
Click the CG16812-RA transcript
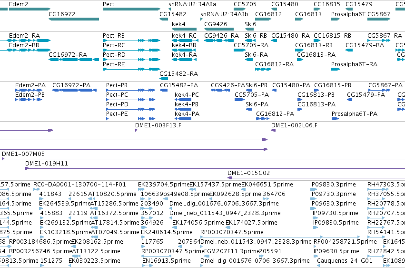coord(263,69)
